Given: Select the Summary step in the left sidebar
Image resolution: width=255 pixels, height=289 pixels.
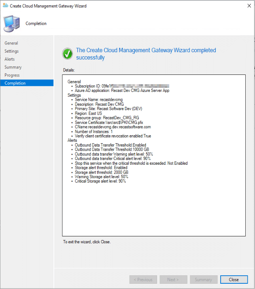Looking at the screenshot, I should pyautogui.click(x=13, y=67).
